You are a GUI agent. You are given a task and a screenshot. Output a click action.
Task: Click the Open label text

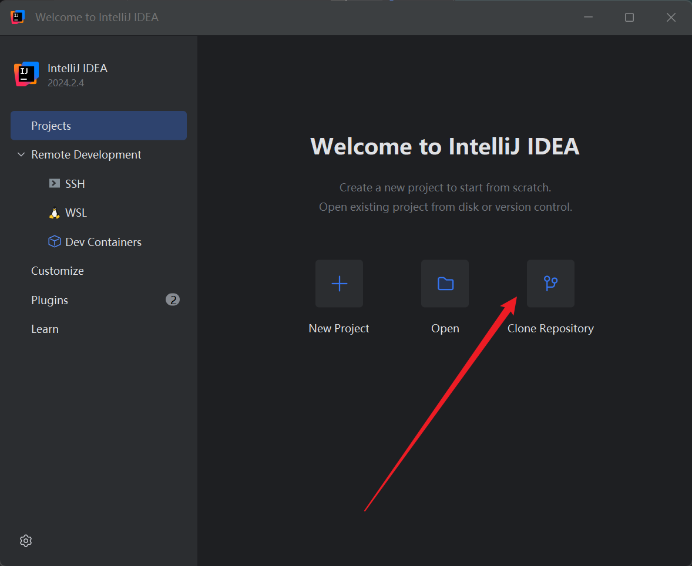pos(445,329)
